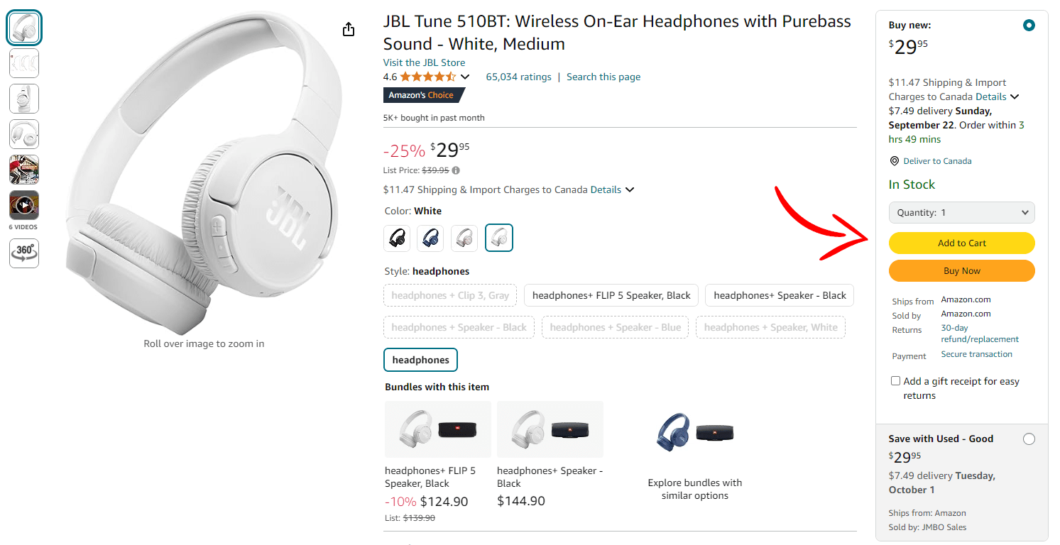The height and width of the screenshot is (545, 1060).
Task: Play the product videos thumbnail
Action: point(23,205)
